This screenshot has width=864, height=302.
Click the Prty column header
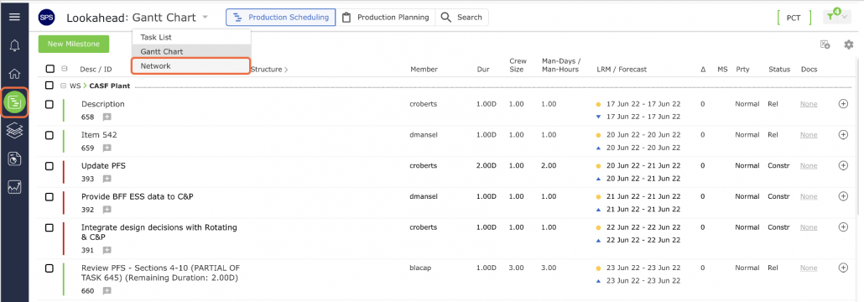[742, 70]
